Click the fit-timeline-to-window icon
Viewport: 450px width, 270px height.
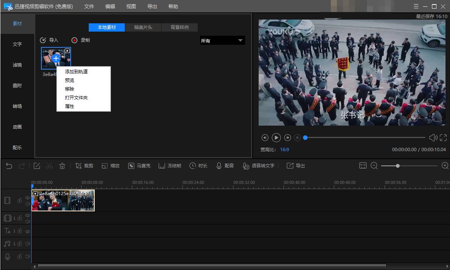click(x=363, y=166)
